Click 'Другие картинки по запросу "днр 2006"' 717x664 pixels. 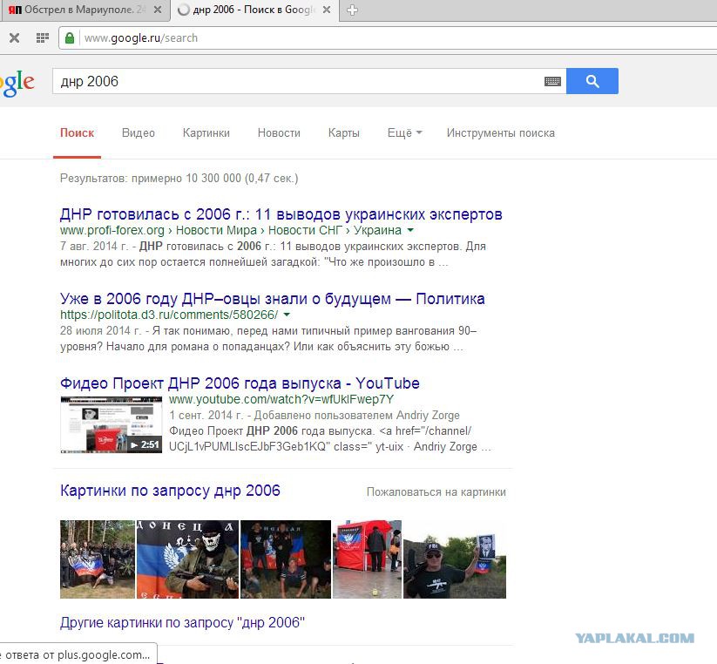coord(182,622)
